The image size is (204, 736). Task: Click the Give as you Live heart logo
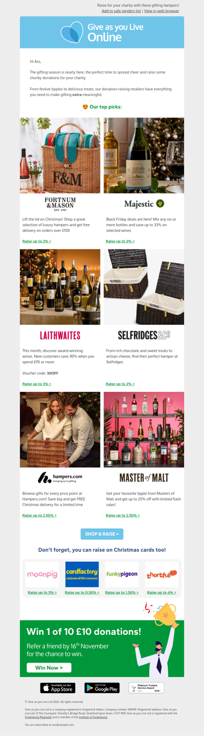[72, 32]
